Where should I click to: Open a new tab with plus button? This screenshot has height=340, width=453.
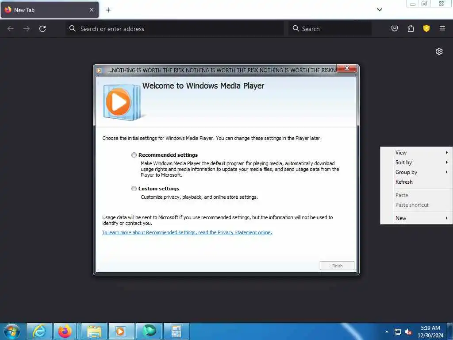108,10
